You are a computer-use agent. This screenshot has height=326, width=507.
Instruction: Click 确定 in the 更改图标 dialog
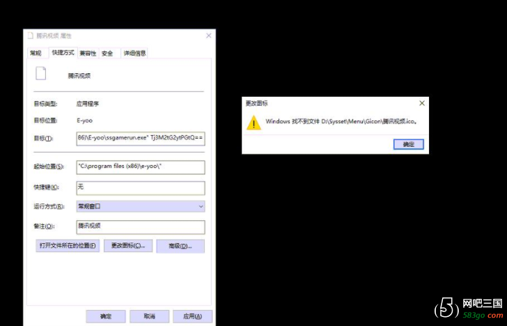click(409, 144)
